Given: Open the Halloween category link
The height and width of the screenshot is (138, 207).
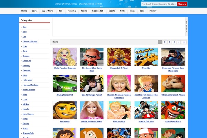Looking at the screenshot, I should pos(28,80).
